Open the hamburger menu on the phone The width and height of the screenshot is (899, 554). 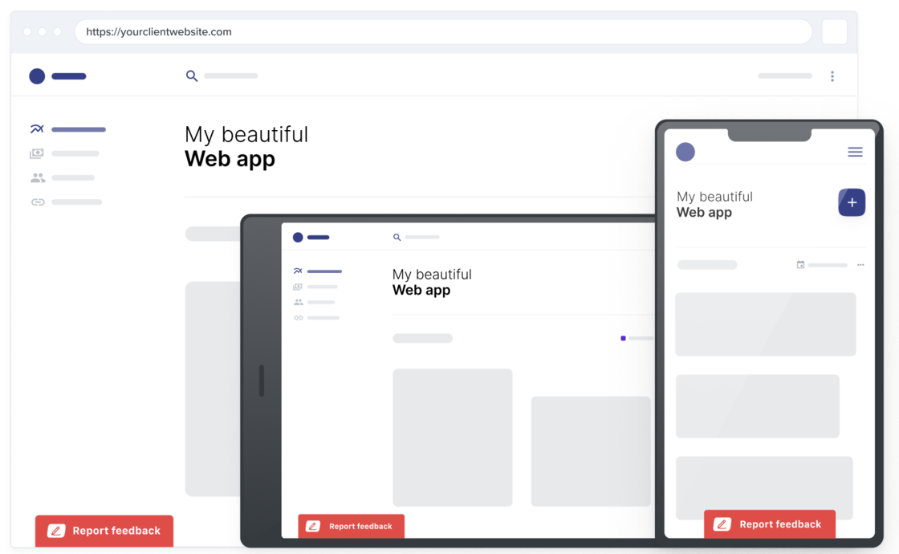click(854, 152)
